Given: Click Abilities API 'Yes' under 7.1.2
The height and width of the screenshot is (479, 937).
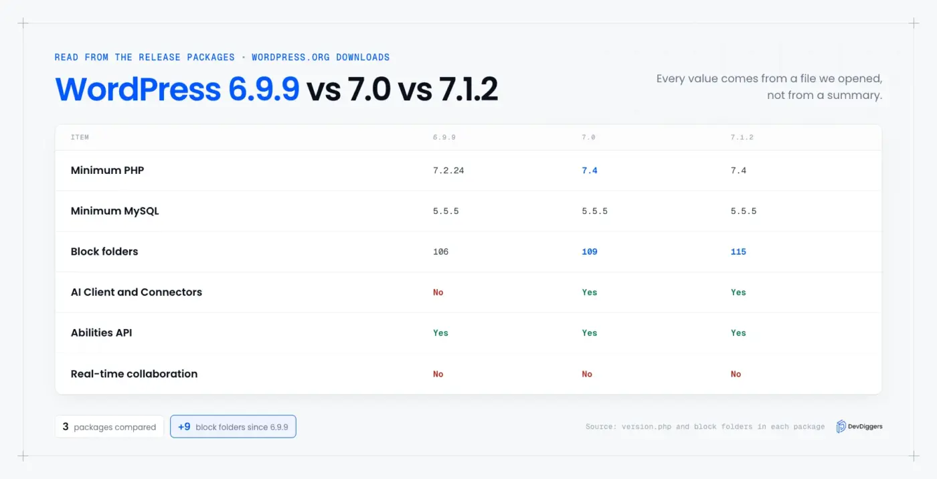Looking at the screenshot, I should pos(738,333).
